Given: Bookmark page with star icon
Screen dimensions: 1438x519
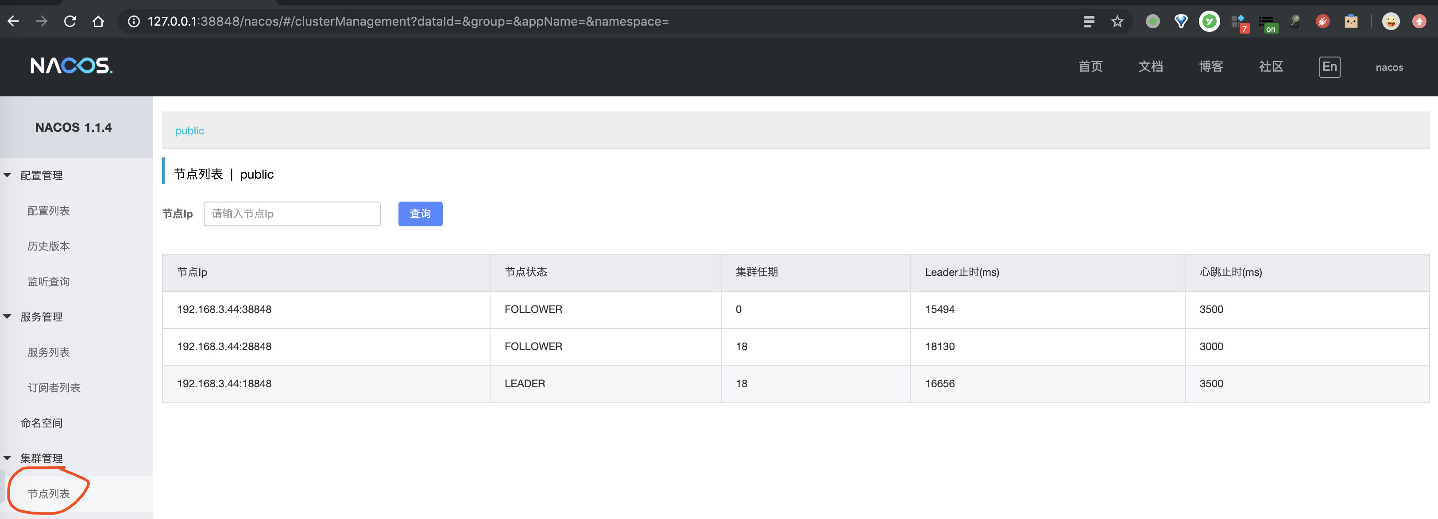Looking at the screenshot, I should [1117, 21].
